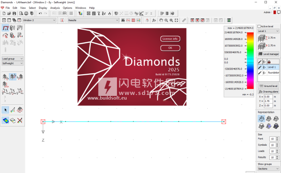Click the Print icon in toolbar
This screenshot has width=281, height=173.
tap(26, 14)
